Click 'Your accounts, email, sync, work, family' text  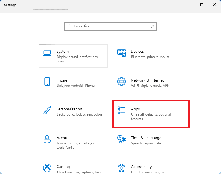(76, 145)
